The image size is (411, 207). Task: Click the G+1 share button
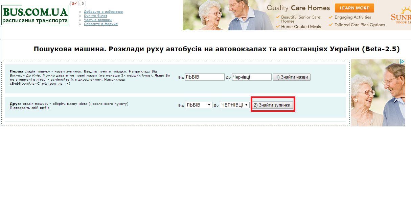click(x=74, y=4)
